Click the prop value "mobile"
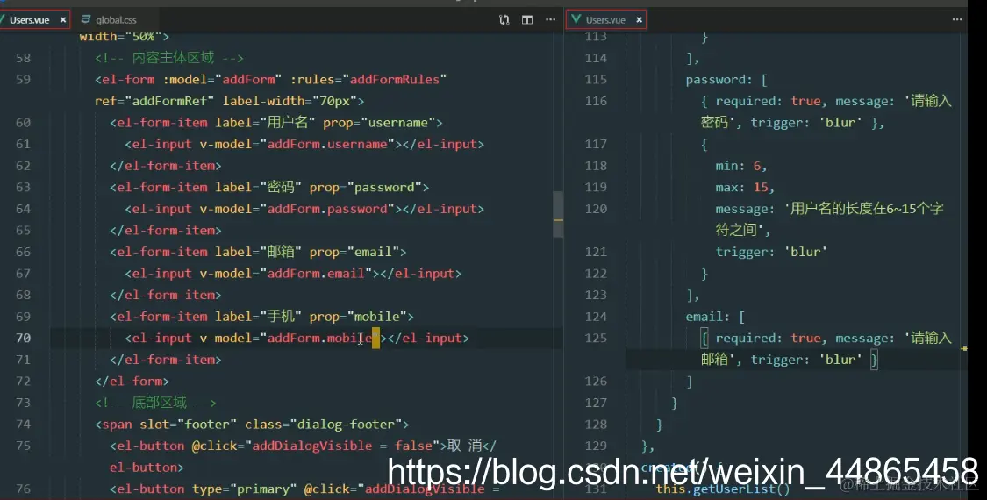Image resolution: width=987 pixels, height=500 pixels. click(x=376, y=317)
